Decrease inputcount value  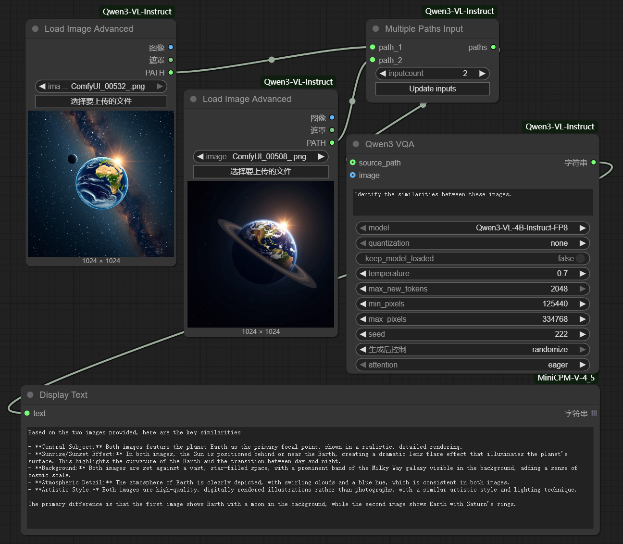[x=383, y=73]
